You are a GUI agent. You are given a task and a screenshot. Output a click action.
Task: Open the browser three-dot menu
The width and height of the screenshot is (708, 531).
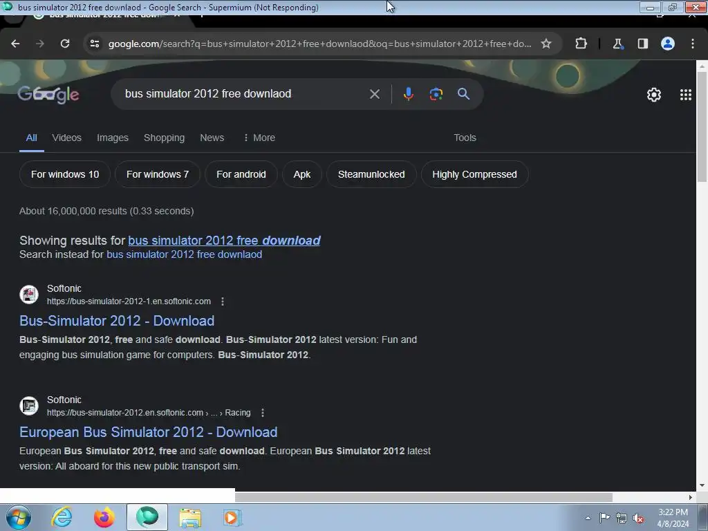point(693,44)
